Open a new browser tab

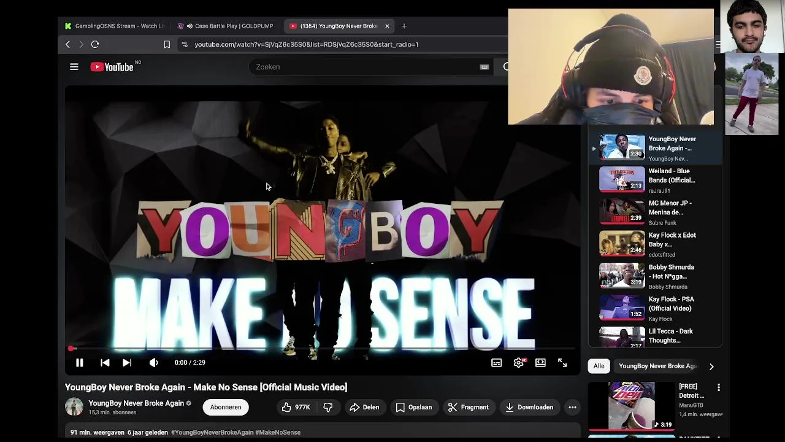pyautogui.click(x=404, y=26)
